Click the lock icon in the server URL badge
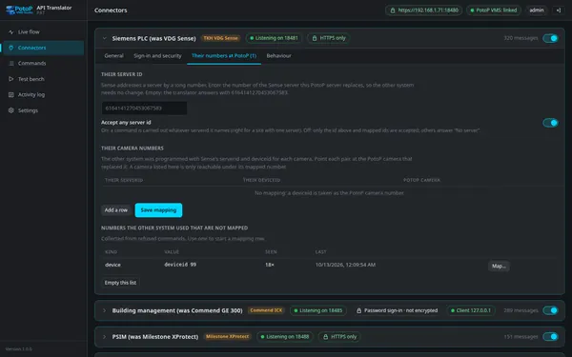572x357 pixels. pyautogui.click(x=393, y=10)
